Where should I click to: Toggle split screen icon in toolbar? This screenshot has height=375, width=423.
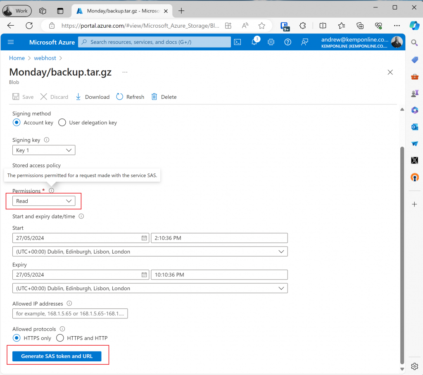pos(323,26)
